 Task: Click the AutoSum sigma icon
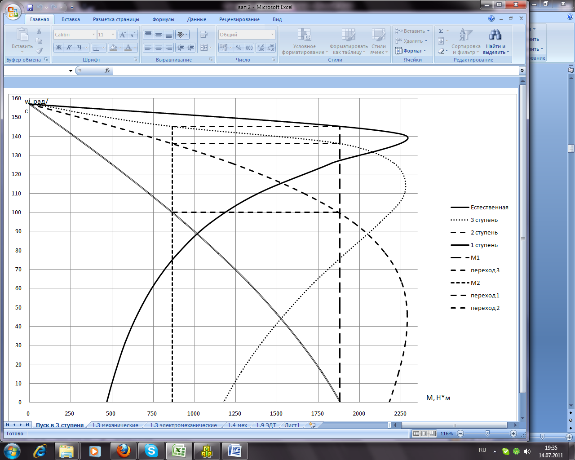441,31
